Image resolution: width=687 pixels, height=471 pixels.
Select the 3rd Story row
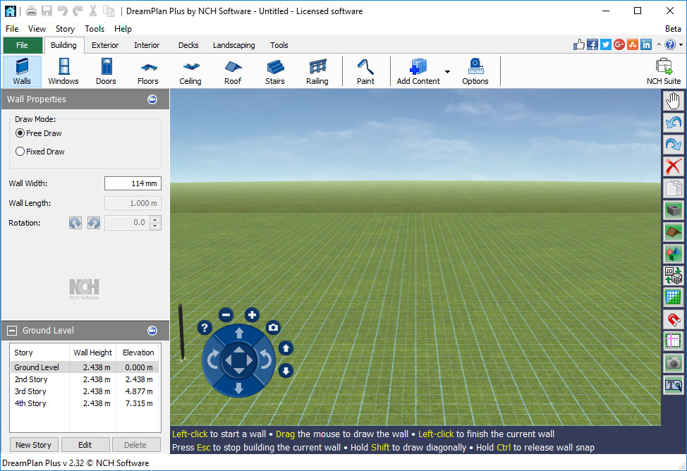(85, 391)
